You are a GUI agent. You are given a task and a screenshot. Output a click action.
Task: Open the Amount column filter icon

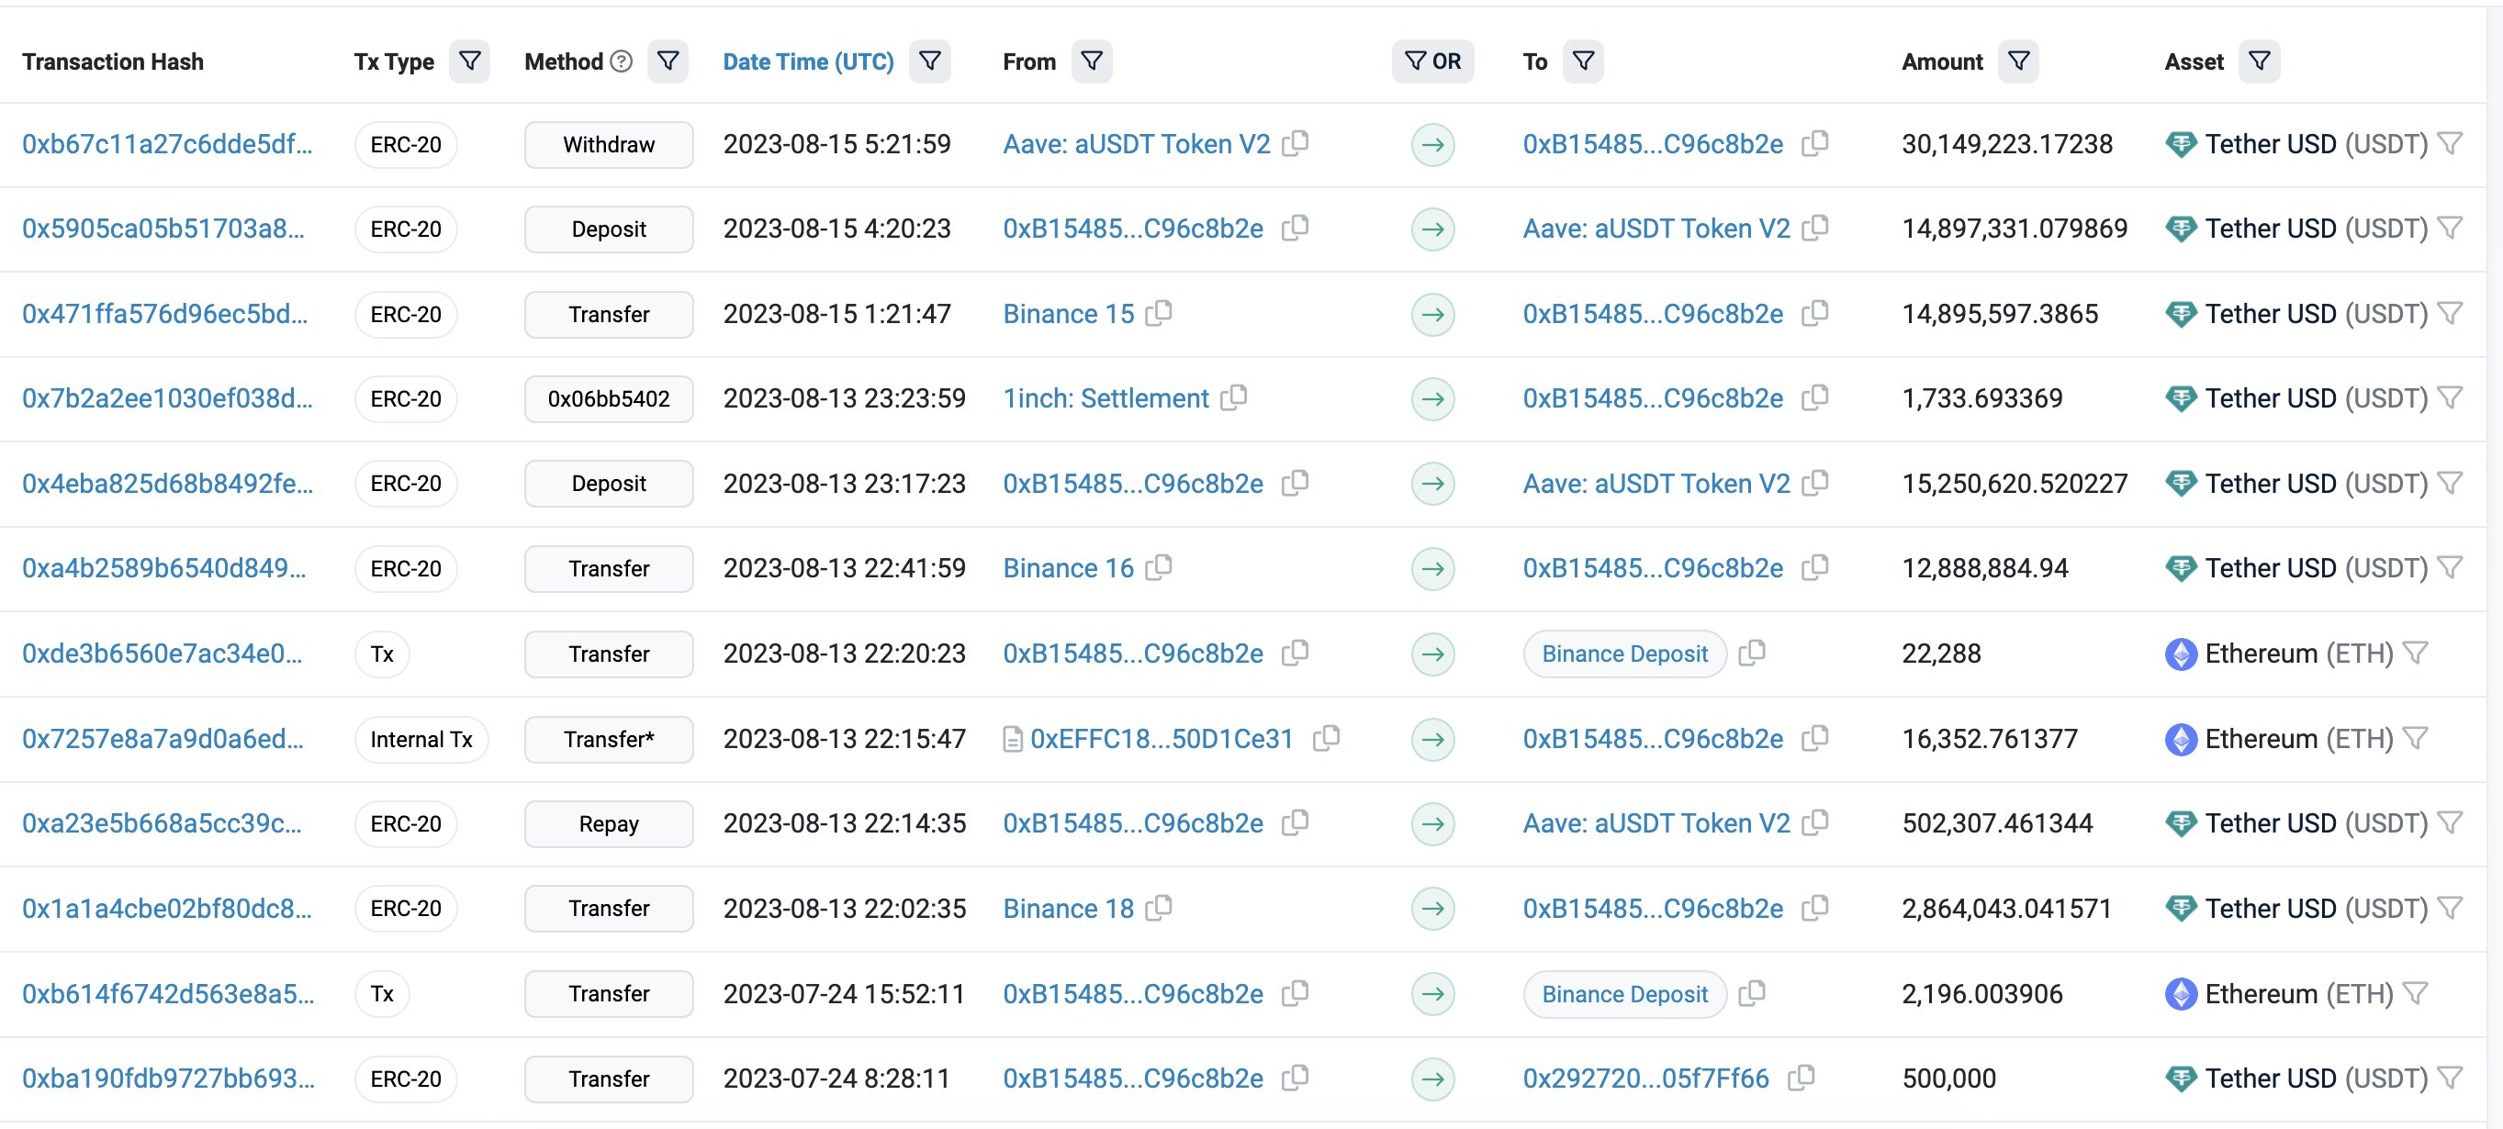coord(2018,61)
